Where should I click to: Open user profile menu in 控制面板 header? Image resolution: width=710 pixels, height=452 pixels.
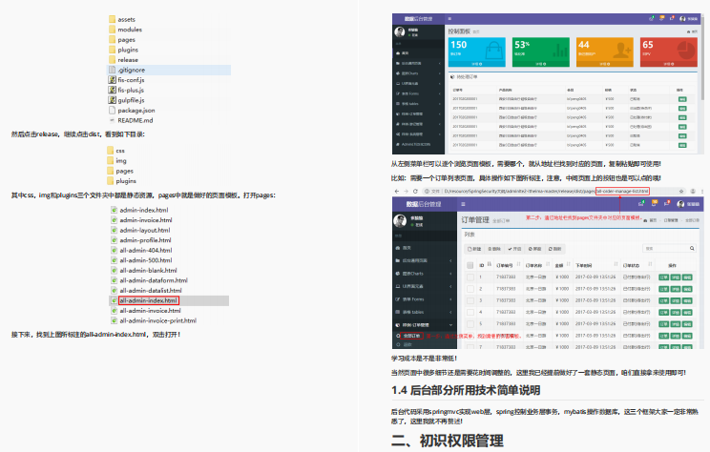(x=688, y=18)
